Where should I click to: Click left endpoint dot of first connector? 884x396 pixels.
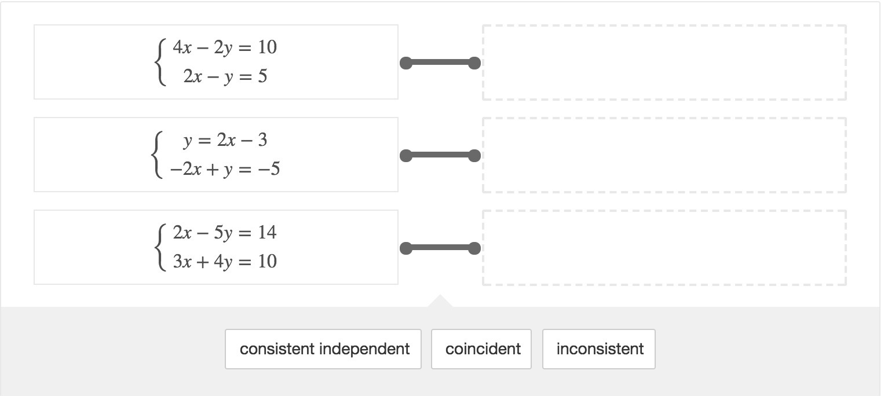click(x=406, y=63)
